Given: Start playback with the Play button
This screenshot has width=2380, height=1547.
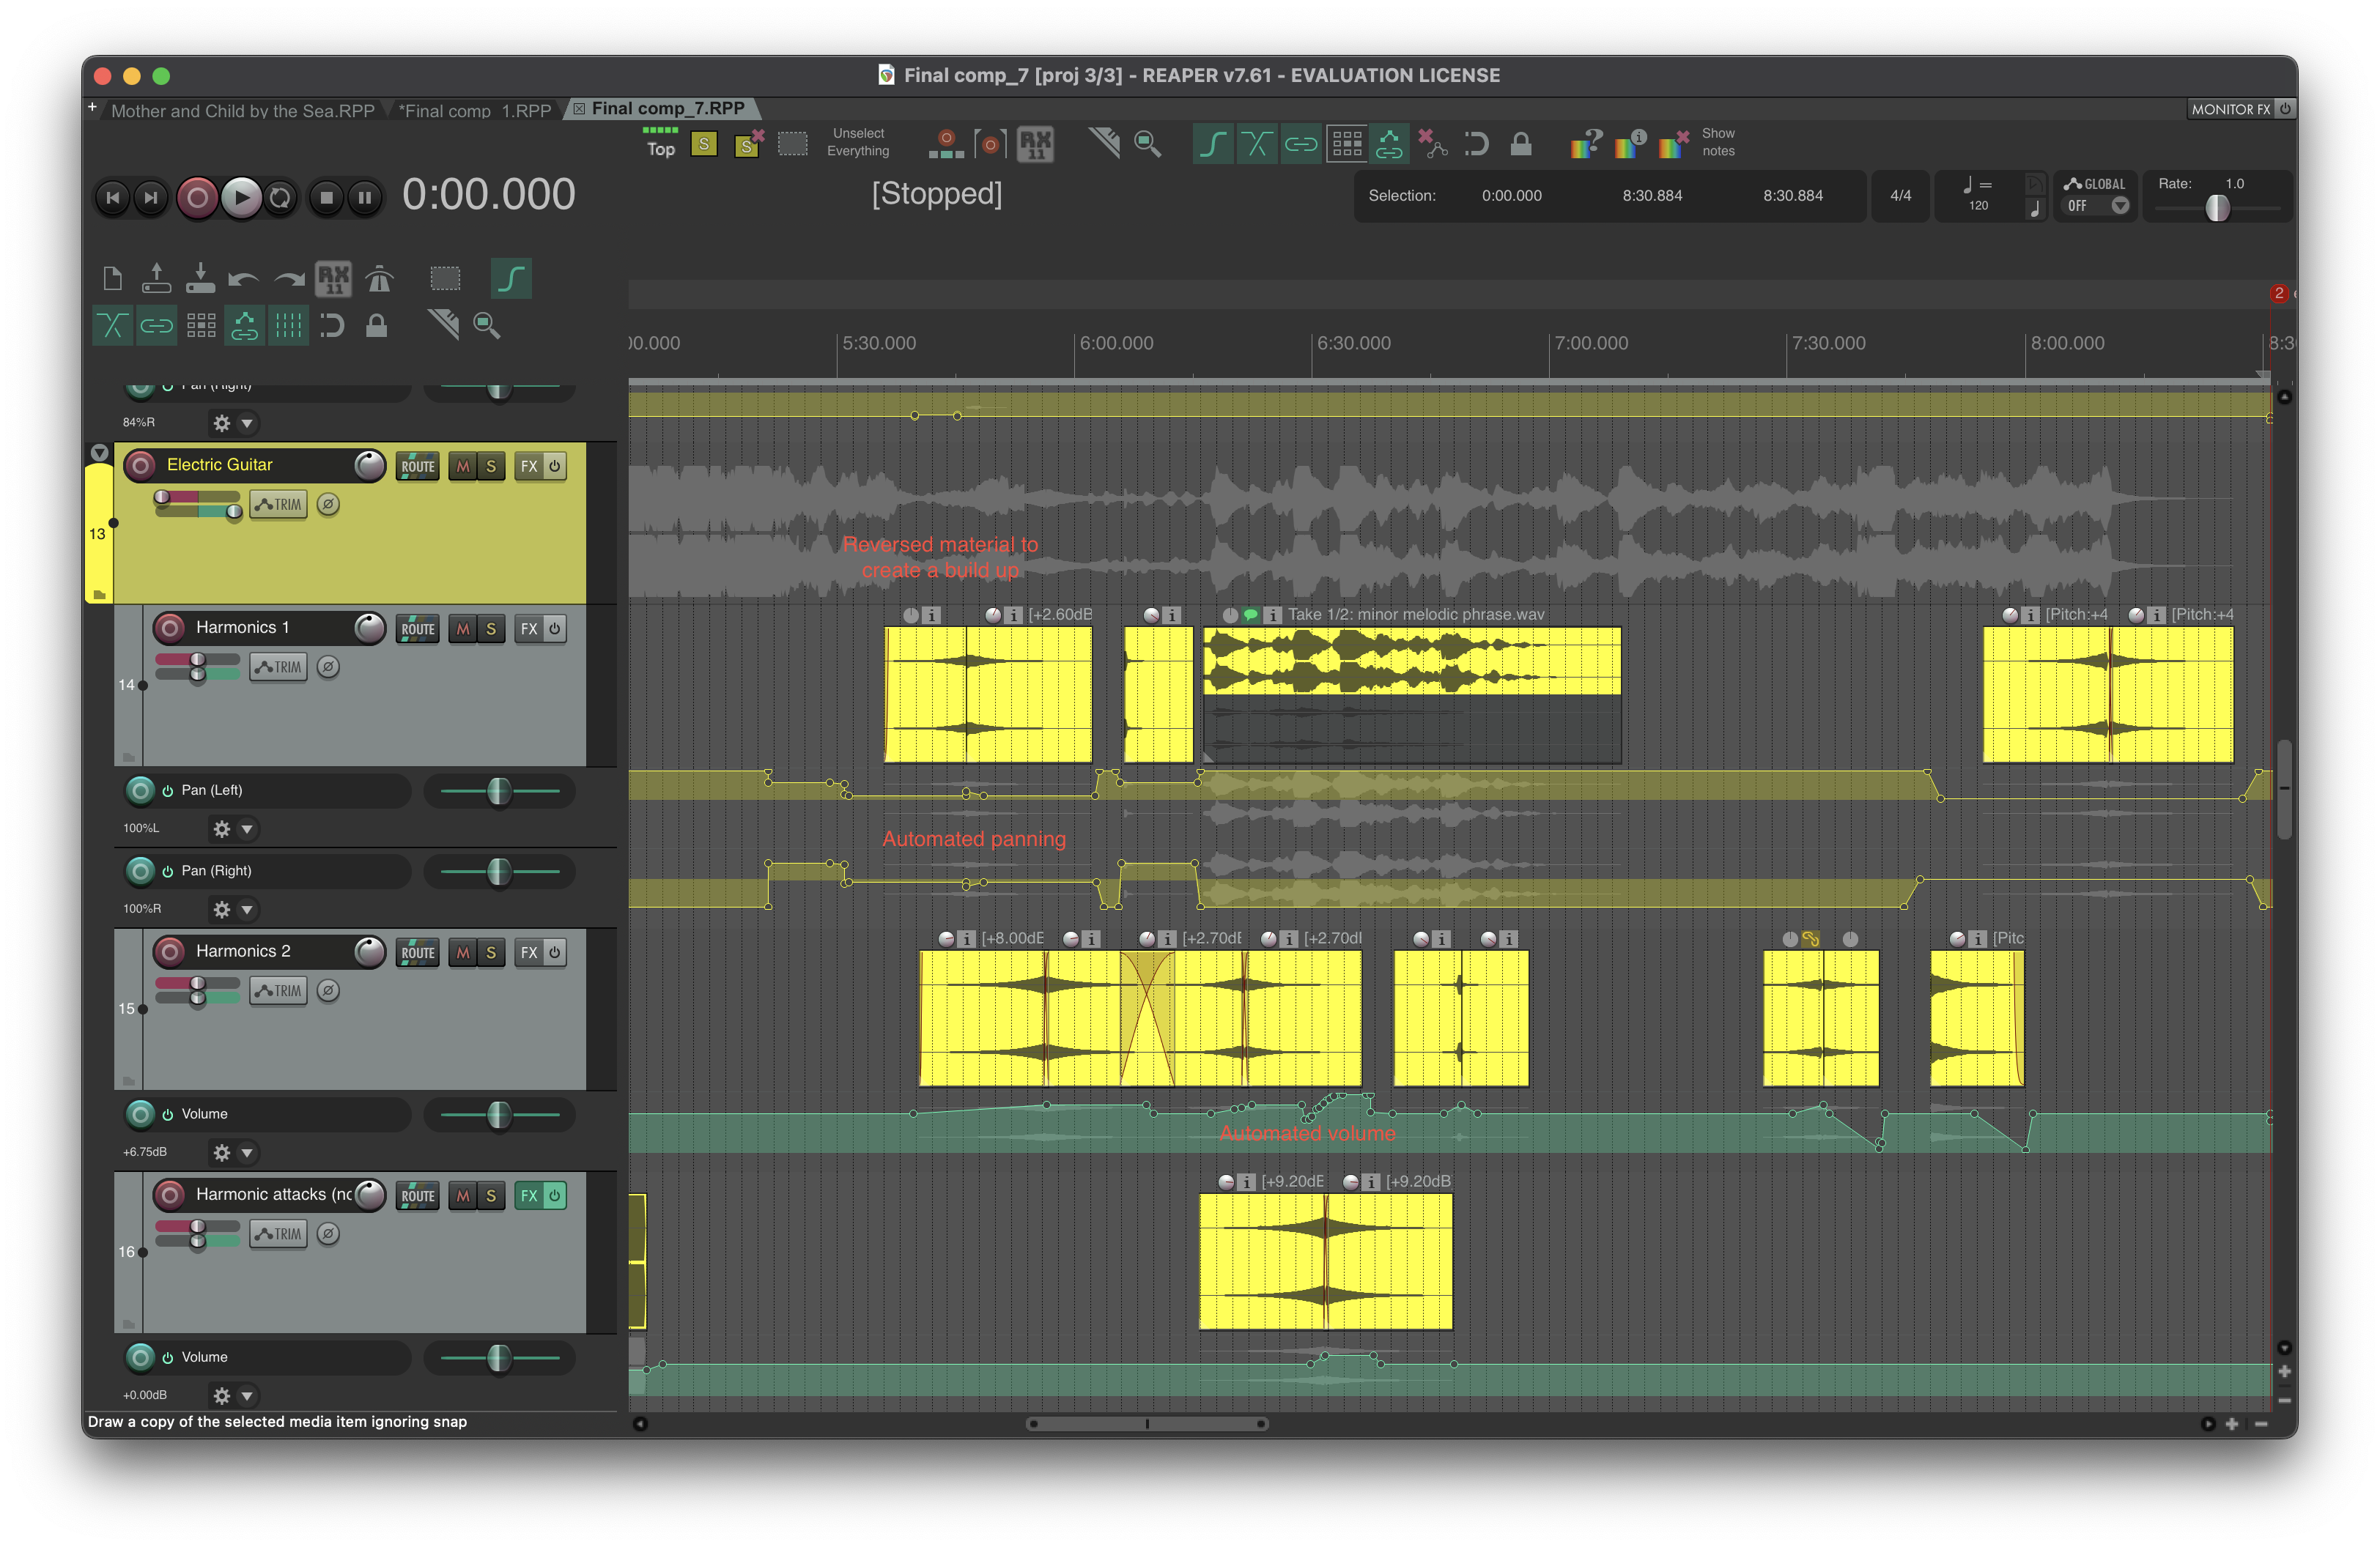Looking at the screenshot, I should (x=240, y=198).
